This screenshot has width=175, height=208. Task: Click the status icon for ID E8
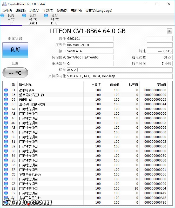(6, 188)
